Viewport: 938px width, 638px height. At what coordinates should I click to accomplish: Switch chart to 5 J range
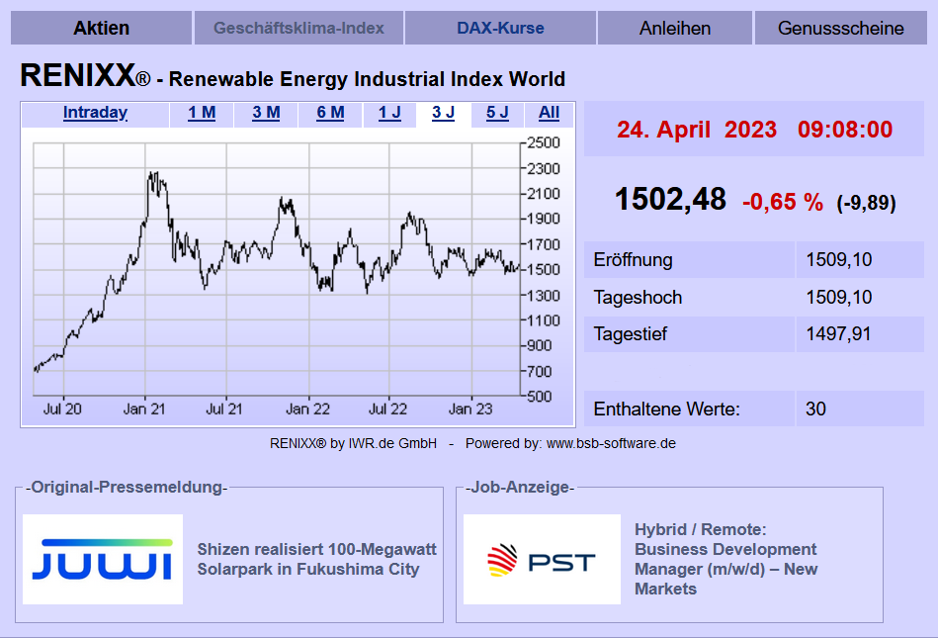pyautogui.click(x=497, y=113)
